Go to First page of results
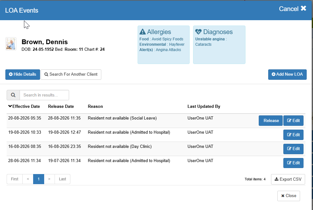 click(15, 179)
